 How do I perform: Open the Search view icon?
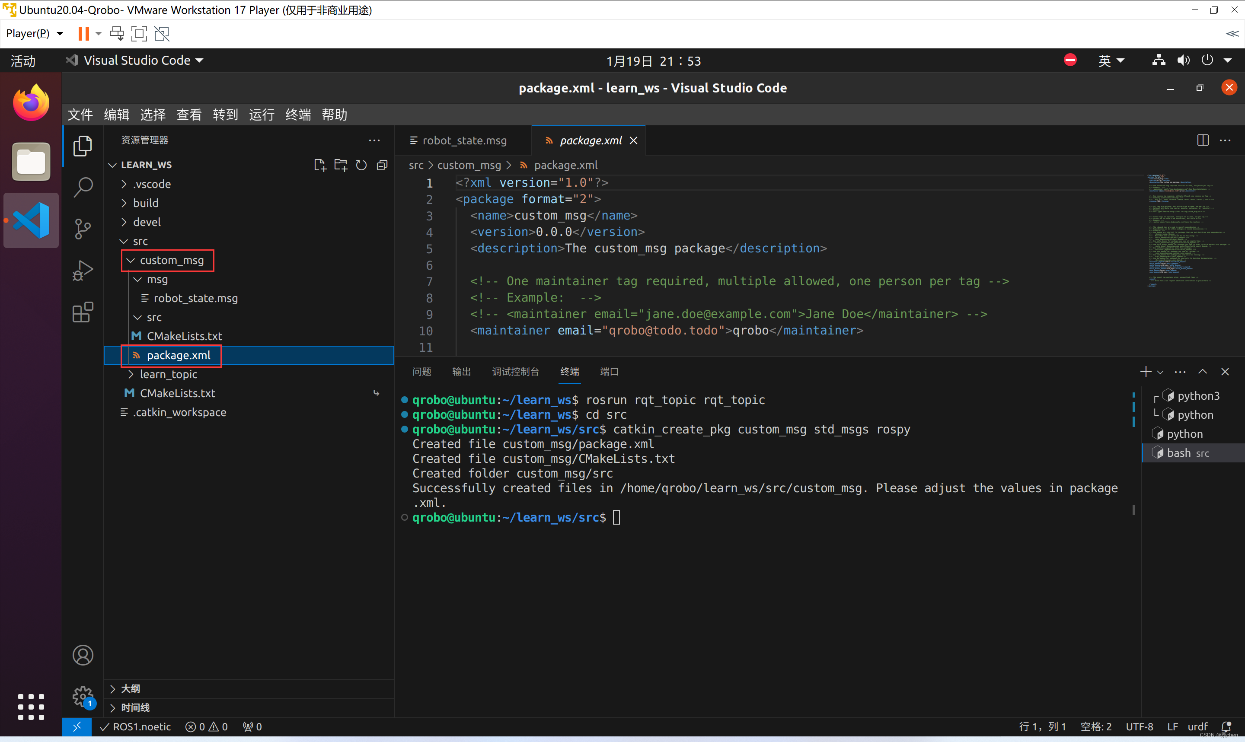pyautogui.click(x=83, y=187)
